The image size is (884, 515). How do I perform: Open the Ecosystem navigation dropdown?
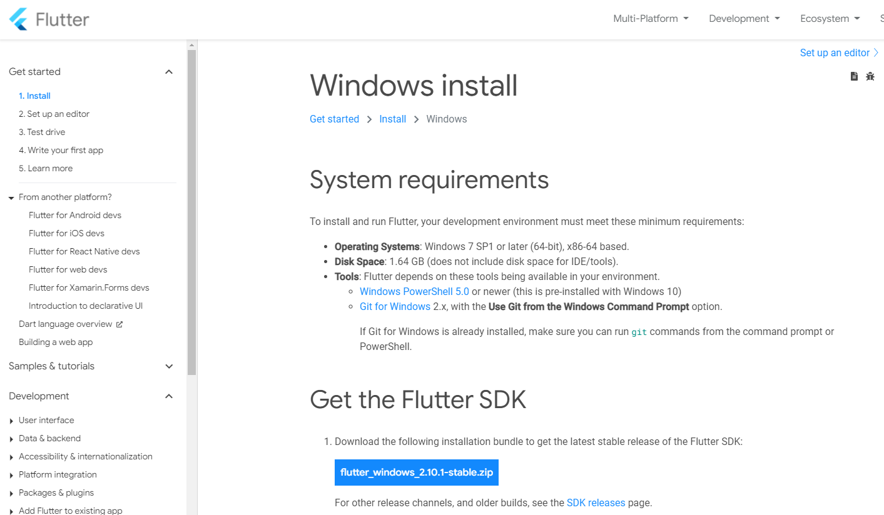tap(830, 19)
